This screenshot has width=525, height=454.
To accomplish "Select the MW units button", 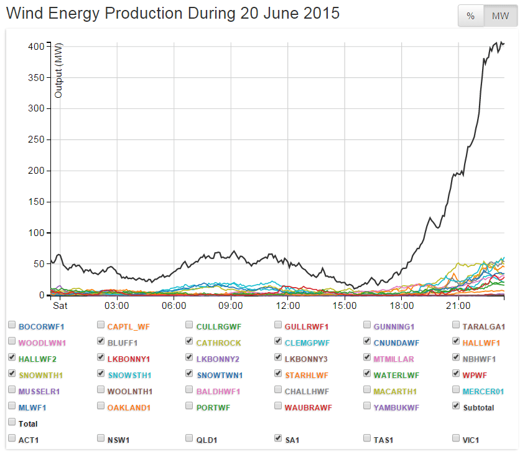I will click(501, 16).
